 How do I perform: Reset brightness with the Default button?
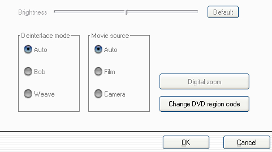coord(223,12)
